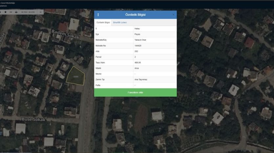Select the distance measure tool icon

(11, 12)
